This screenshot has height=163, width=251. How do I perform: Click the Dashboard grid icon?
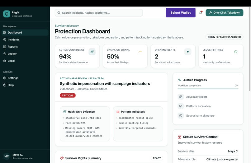[5, 32]
